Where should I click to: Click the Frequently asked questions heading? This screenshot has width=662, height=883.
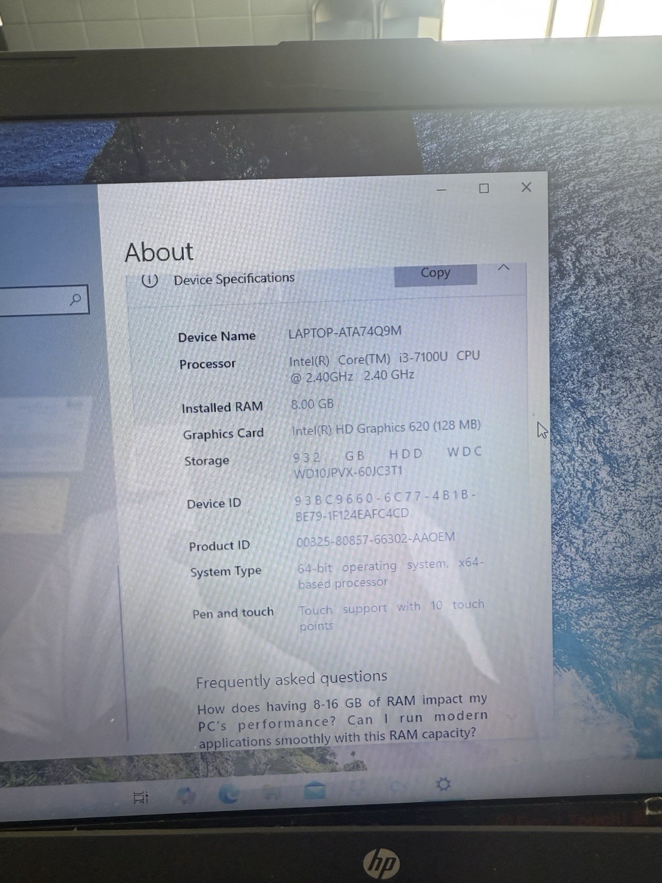coord(291,679)
